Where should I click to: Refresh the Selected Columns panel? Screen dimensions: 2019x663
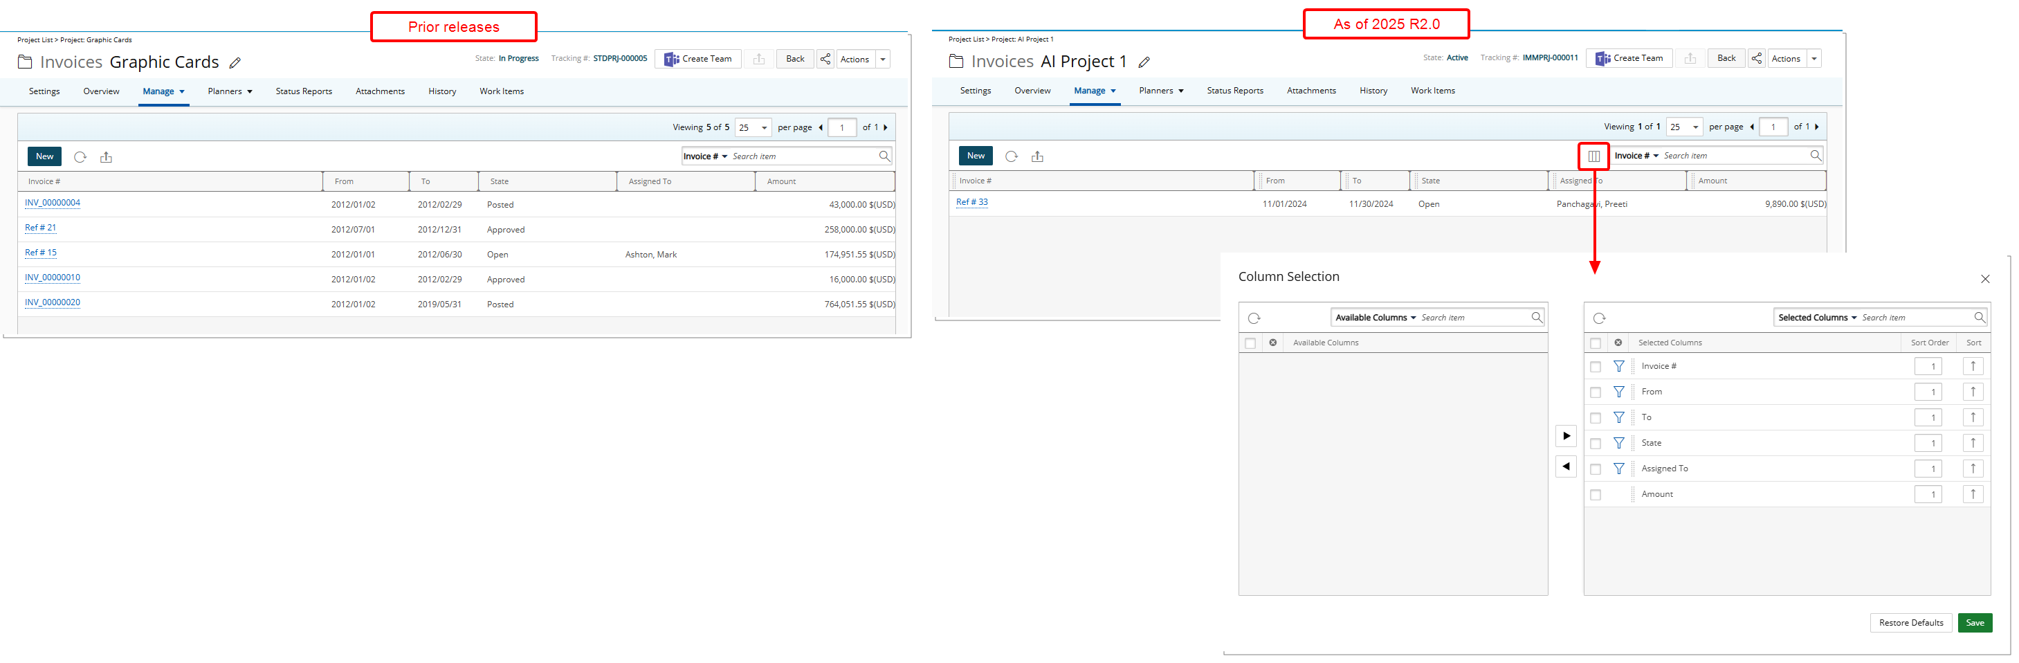point(1599,318)
